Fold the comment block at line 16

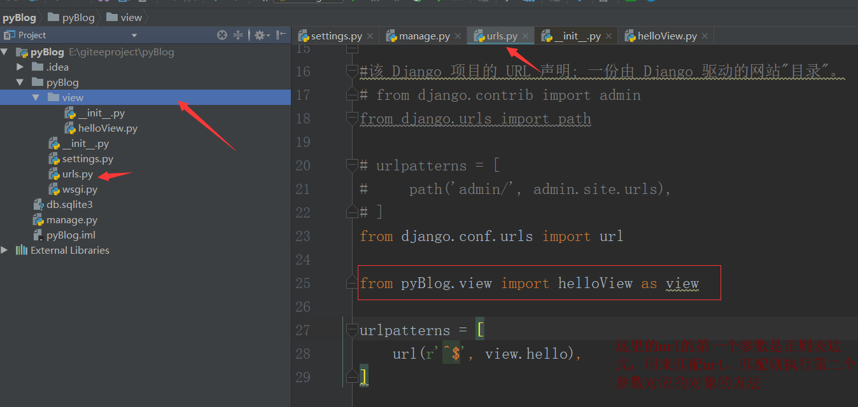[x=352, y=71]
